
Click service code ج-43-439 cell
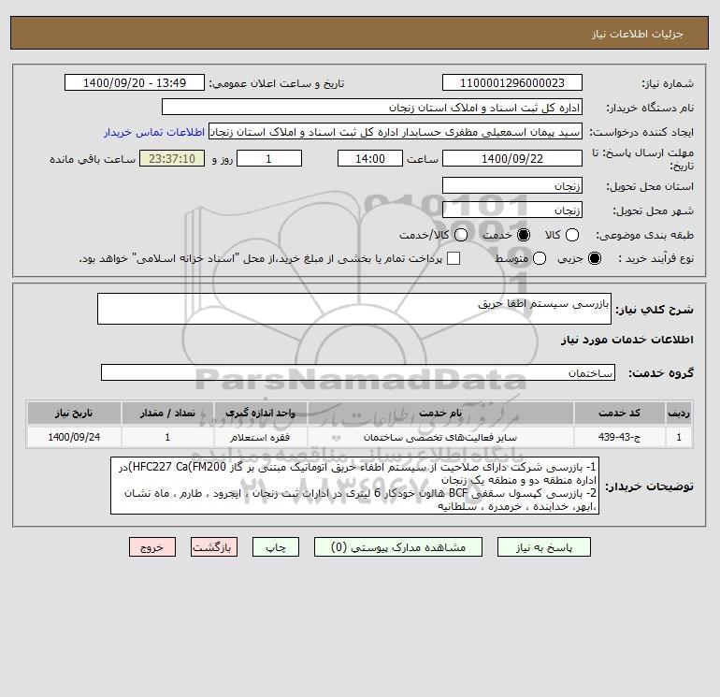(x=619, y=437)
